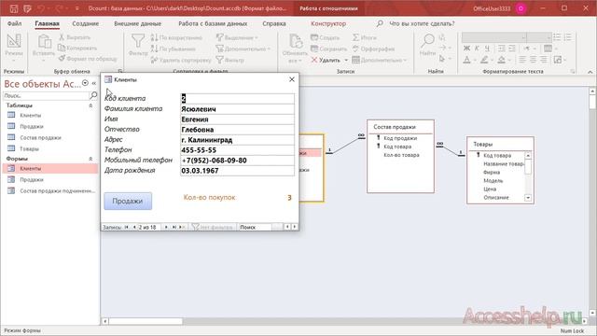This screenshot has height=336, width=597.
Task: Click the Продажи button in form
Action: click(x=128, y=201)
